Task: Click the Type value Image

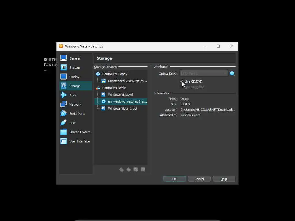Action: pyautogui.click(x=185, y=99)
